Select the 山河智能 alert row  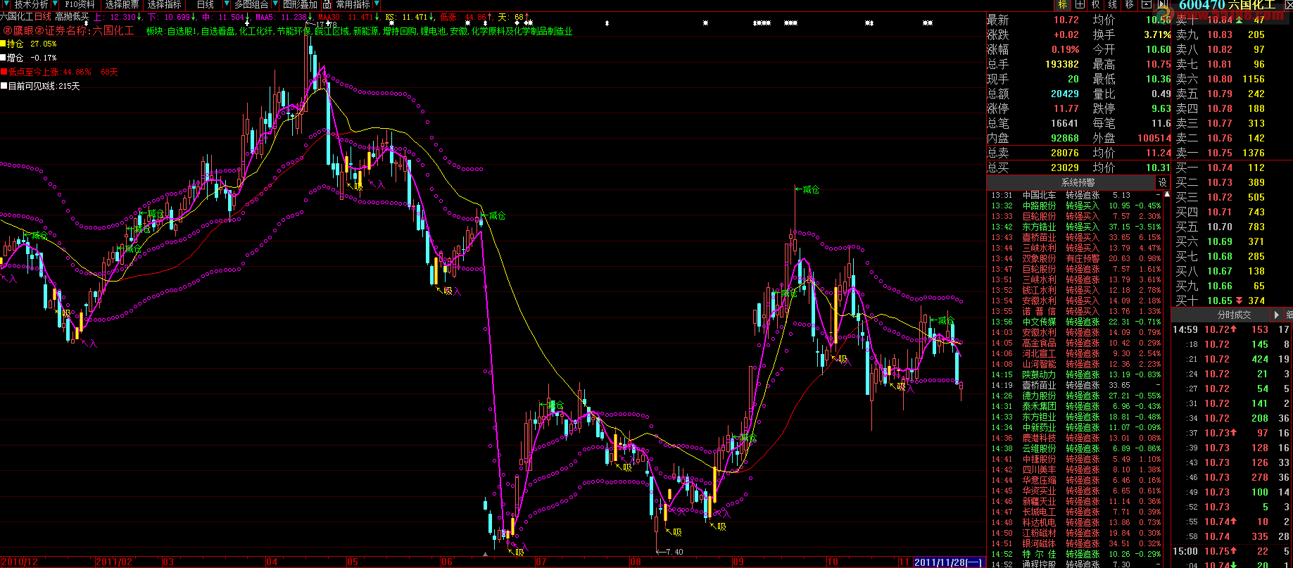1076,364
